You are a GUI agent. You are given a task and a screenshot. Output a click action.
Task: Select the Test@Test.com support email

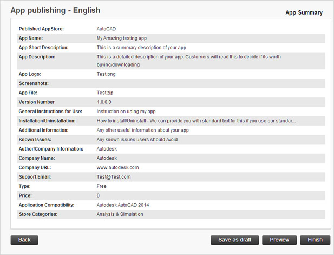(x=114, y=177)
